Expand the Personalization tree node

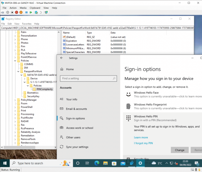[15, 36]
